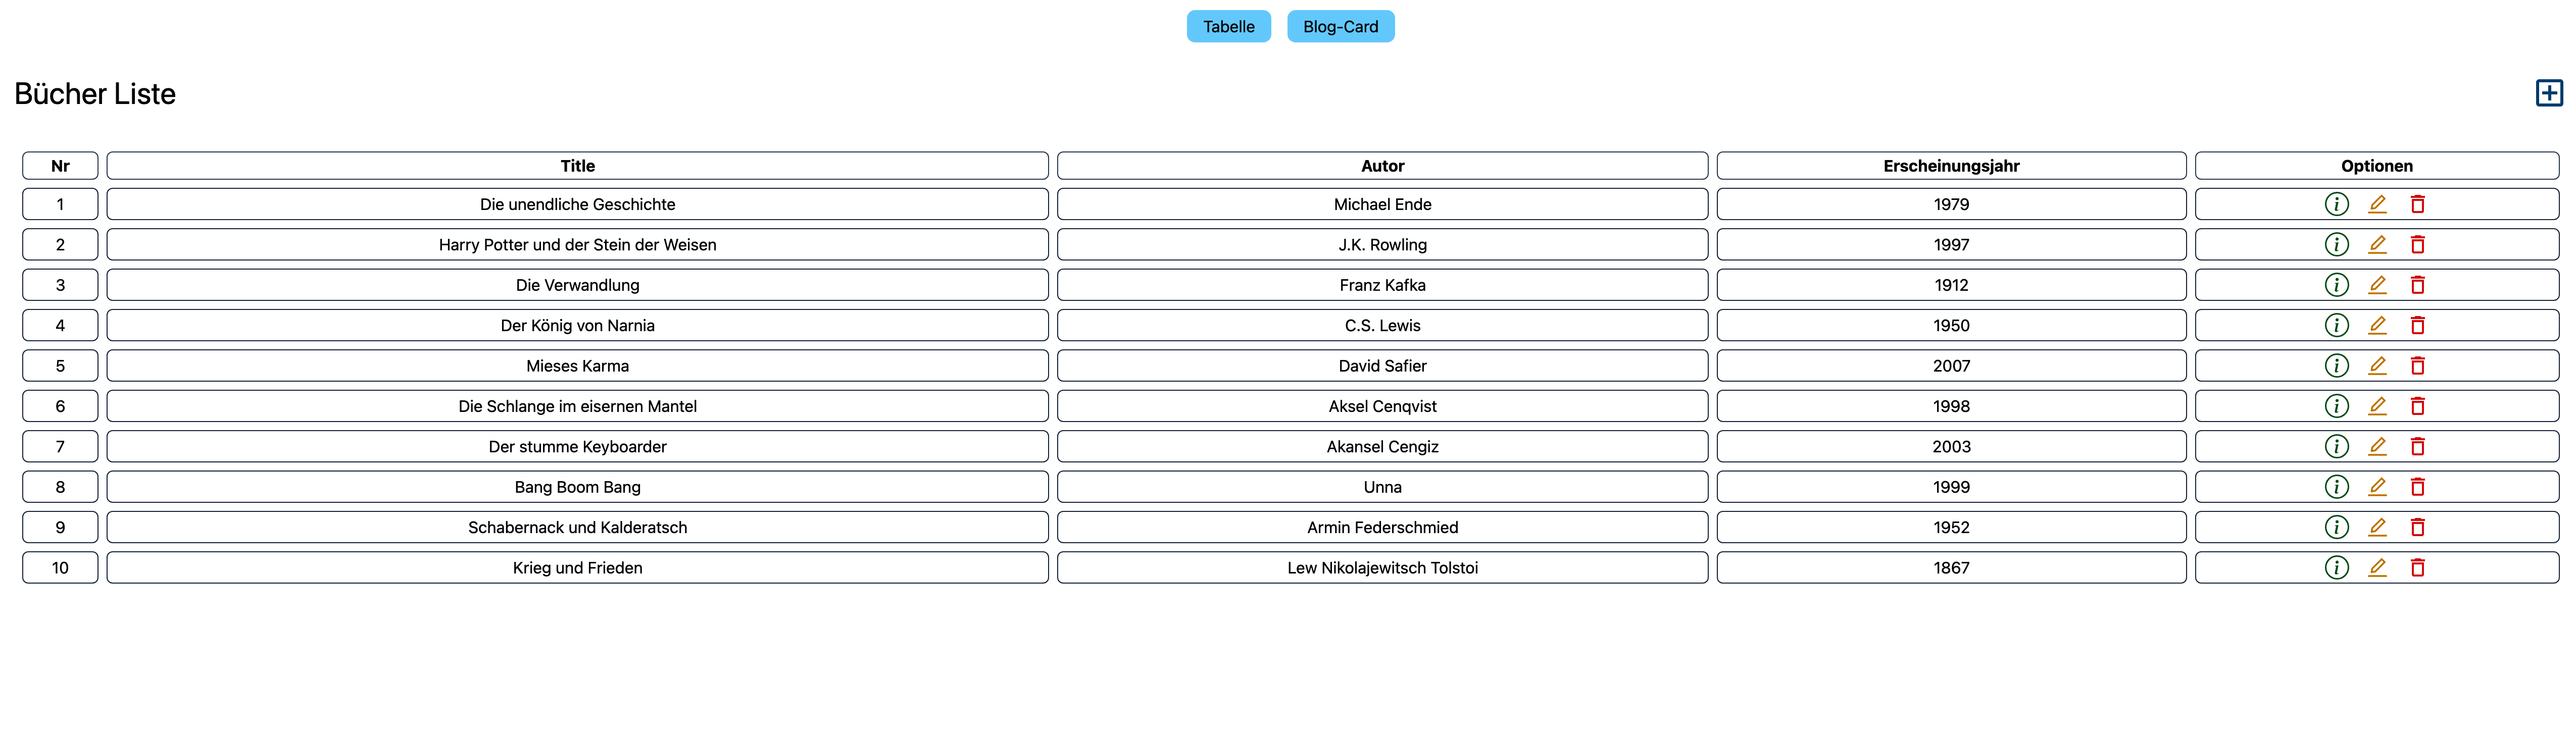Show info for Der König von Narnia
The width and height of the screenshot is (2576, 731).
tap(2336, 325)
